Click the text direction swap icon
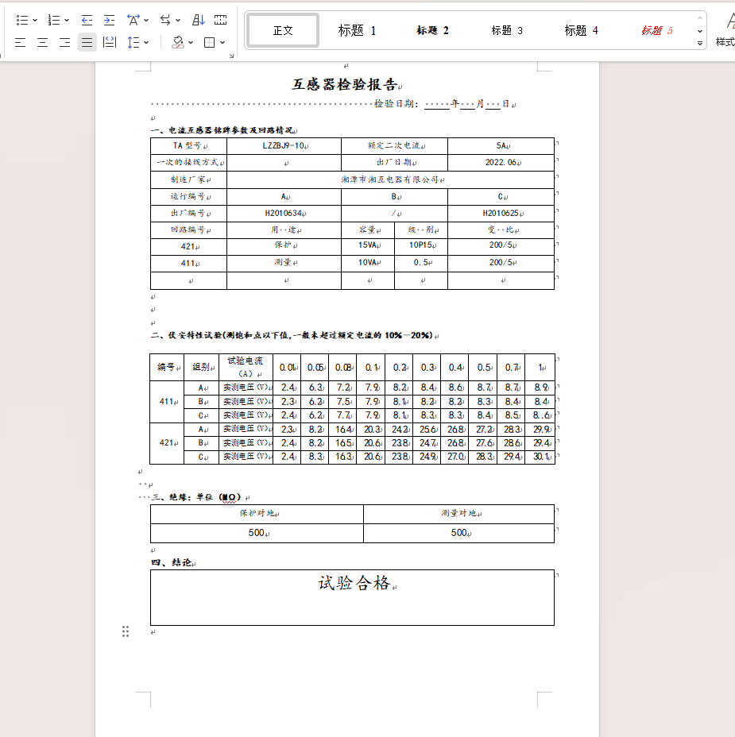This screenshot has height=737, width=735. coord(165,20)
